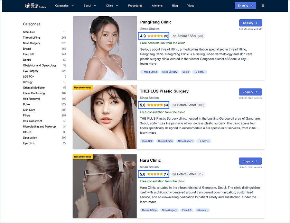Open the Cities dropdown menu
This screenshot has width=290, height=223.
click(x=112, y=6)
